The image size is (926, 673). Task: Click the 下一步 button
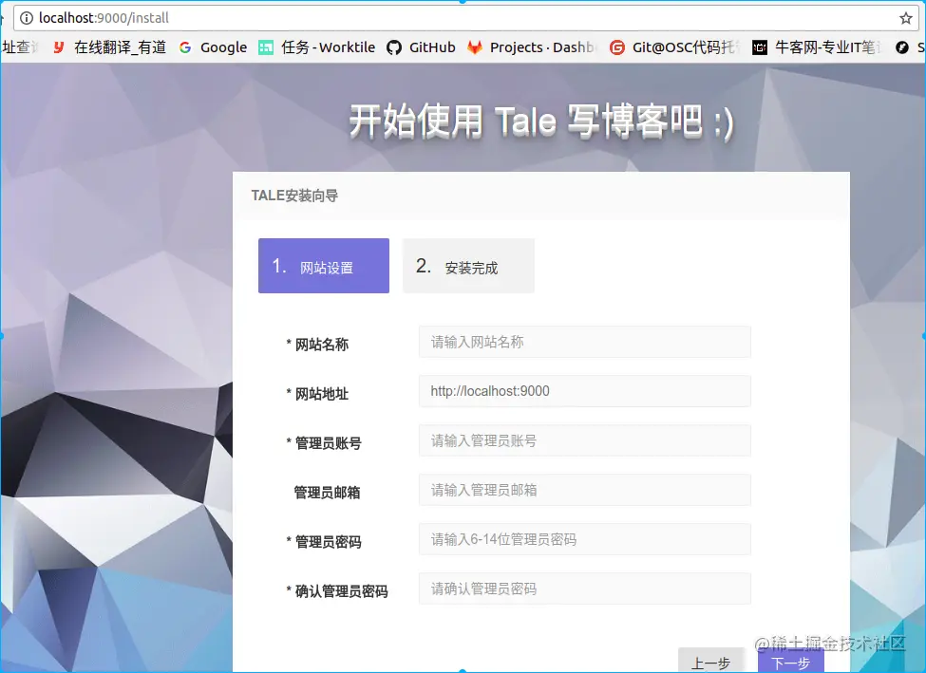(791, 662)
